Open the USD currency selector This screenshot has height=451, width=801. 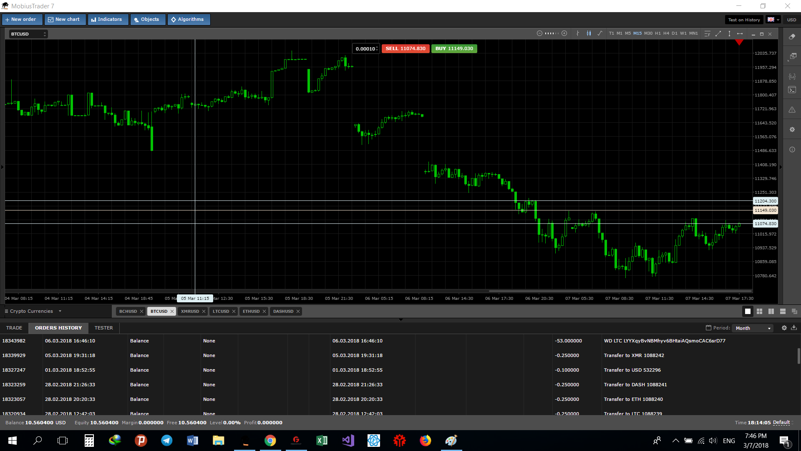pyautogui.click(x=791, y=20)
